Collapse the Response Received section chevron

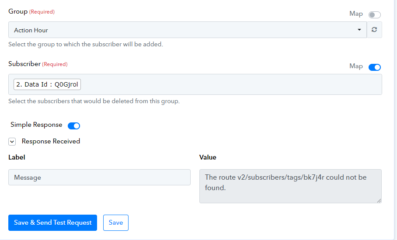[12, 142]
